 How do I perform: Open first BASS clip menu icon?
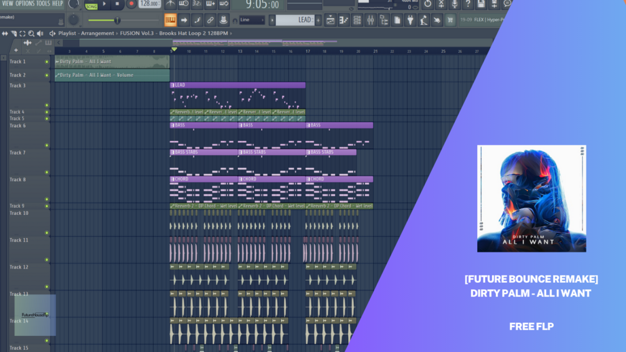[173, 125]
